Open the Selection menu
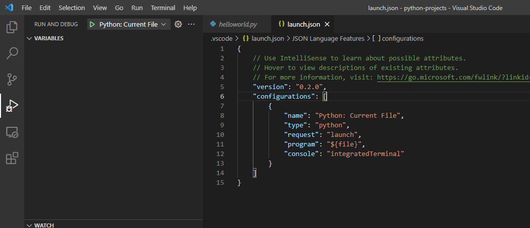 (72, 8)
